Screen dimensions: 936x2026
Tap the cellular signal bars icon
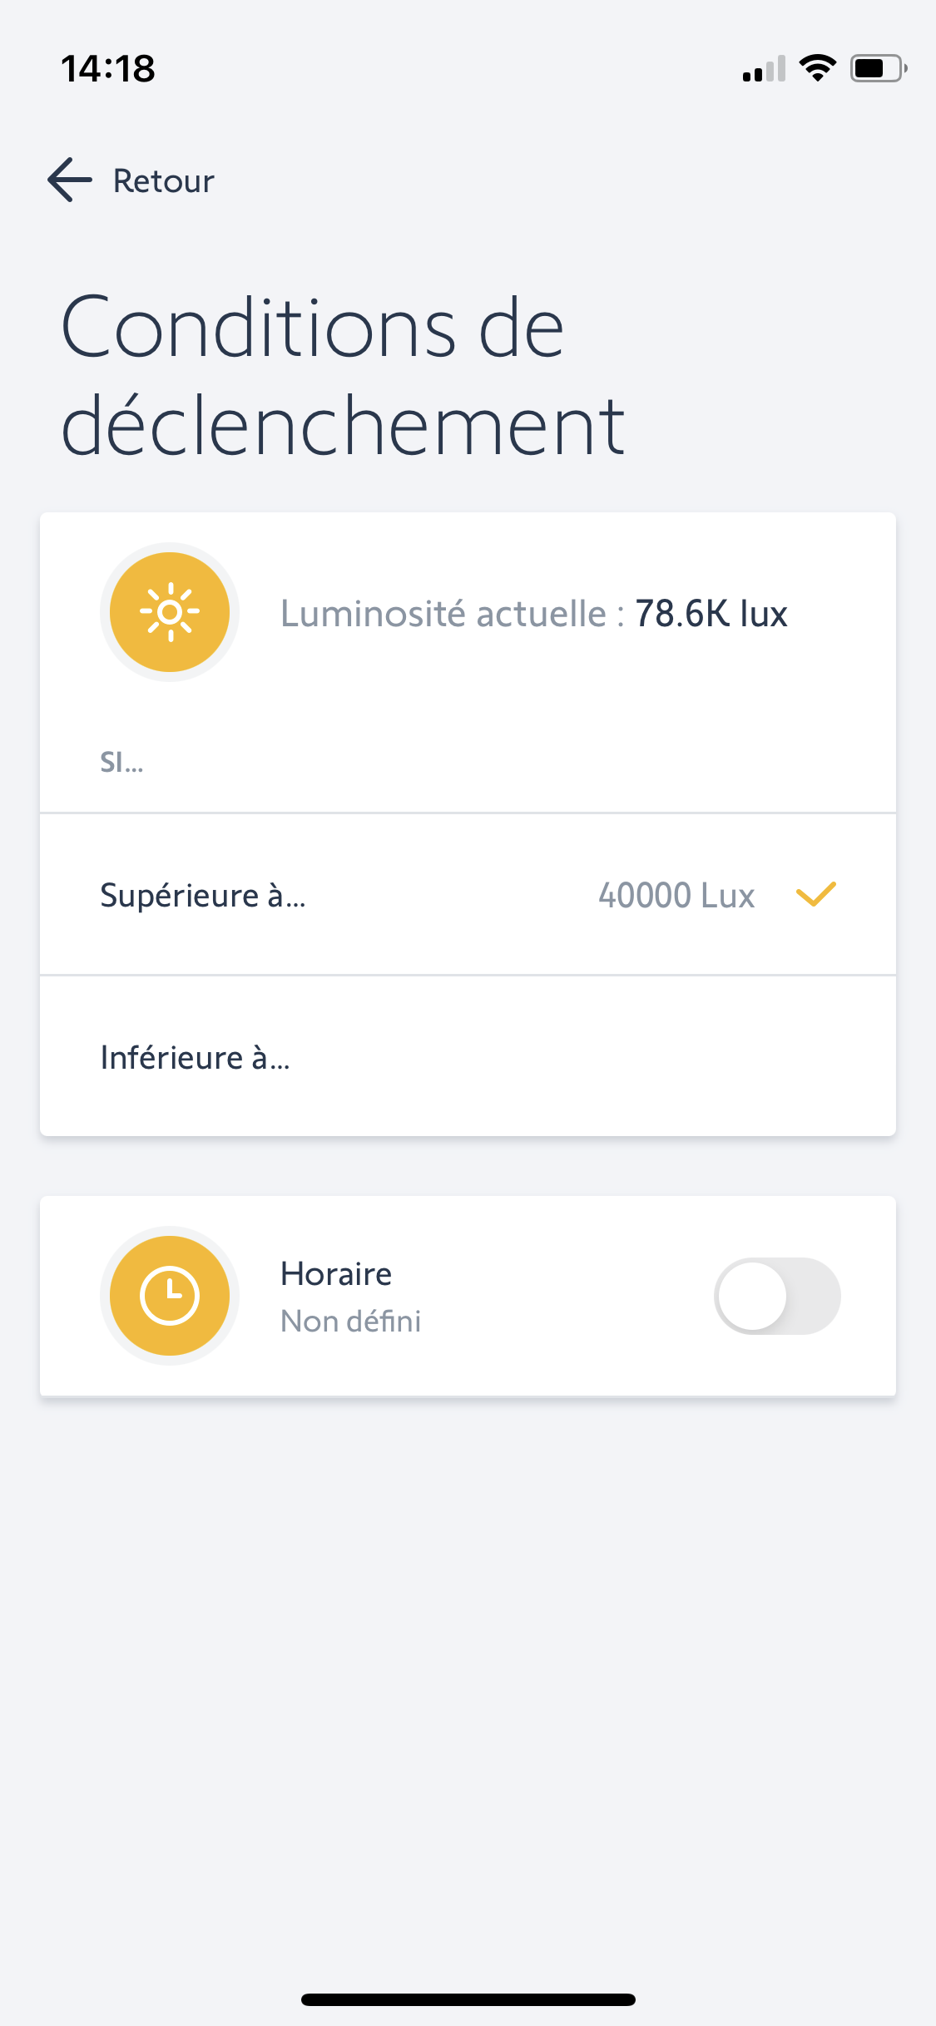[x=764, y=70]
